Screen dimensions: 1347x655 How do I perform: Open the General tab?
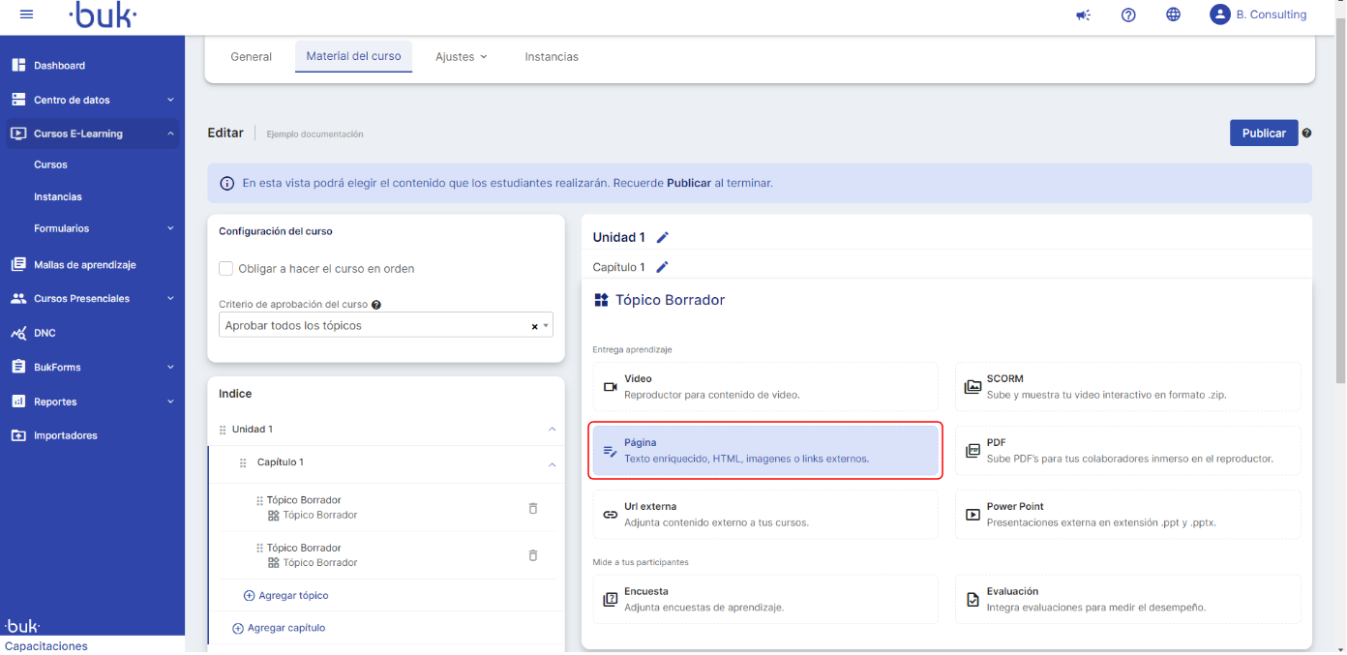(251, 57)
